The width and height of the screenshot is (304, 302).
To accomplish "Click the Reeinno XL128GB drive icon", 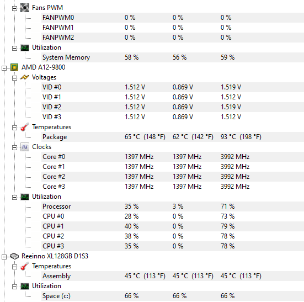I will tap(14, 256).
